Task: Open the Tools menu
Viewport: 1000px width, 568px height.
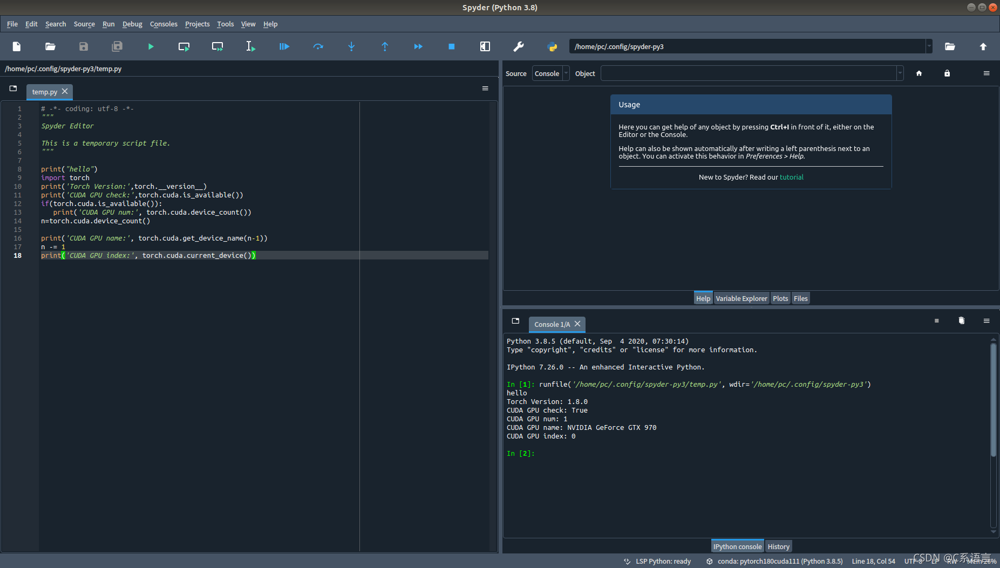Action: tap(225, 24)
